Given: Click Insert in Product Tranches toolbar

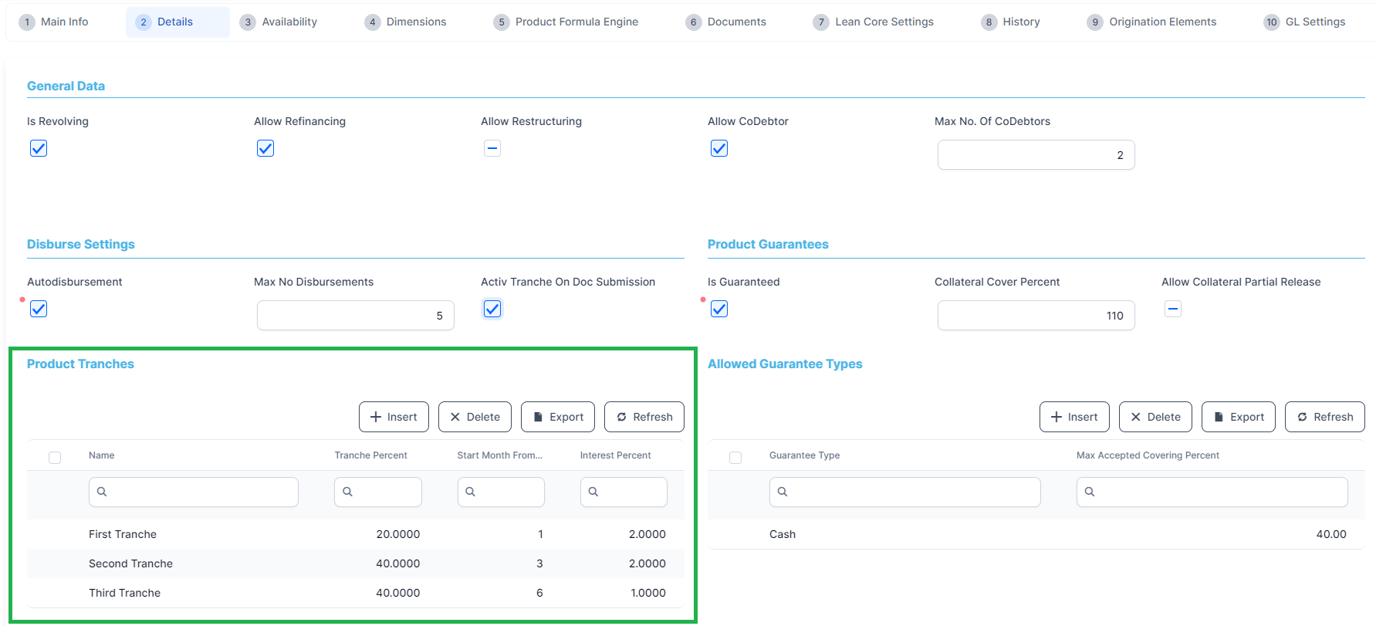Looking at the screenshot, I should pyautogui.click(x=394, y=417).
